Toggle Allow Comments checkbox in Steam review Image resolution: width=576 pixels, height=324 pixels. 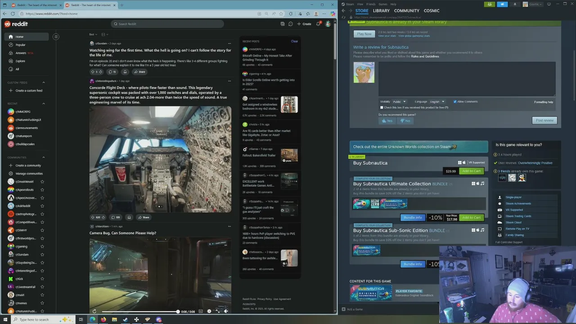[x=455, y=102]
